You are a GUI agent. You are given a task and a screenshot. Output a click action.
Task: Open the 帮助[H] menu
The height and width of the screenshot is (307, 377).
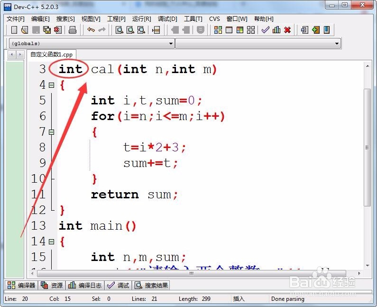pos(264,19)
